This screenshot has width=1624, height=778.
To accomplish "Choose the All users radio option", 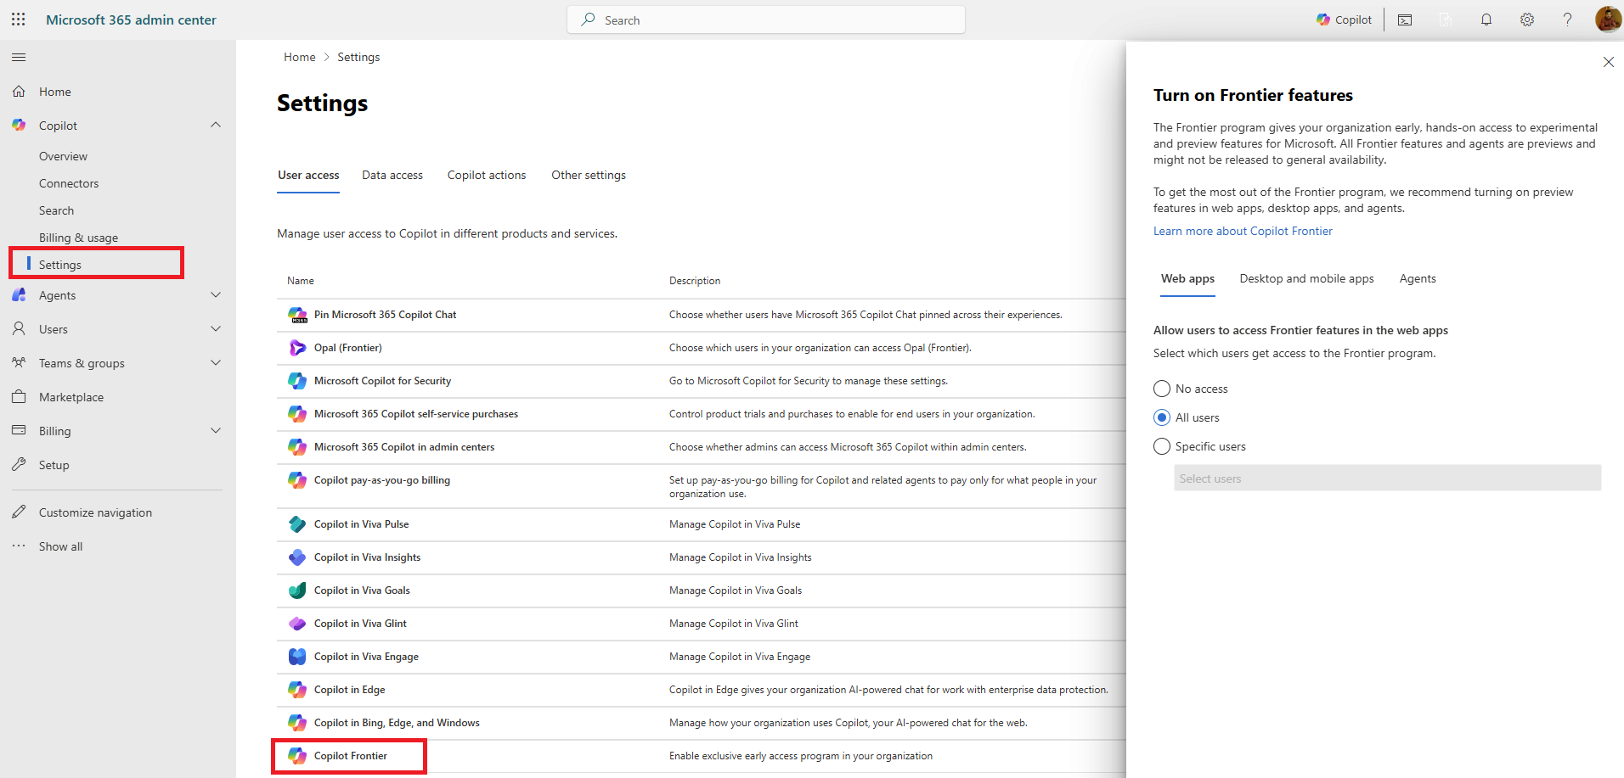I will [1162, 417].
